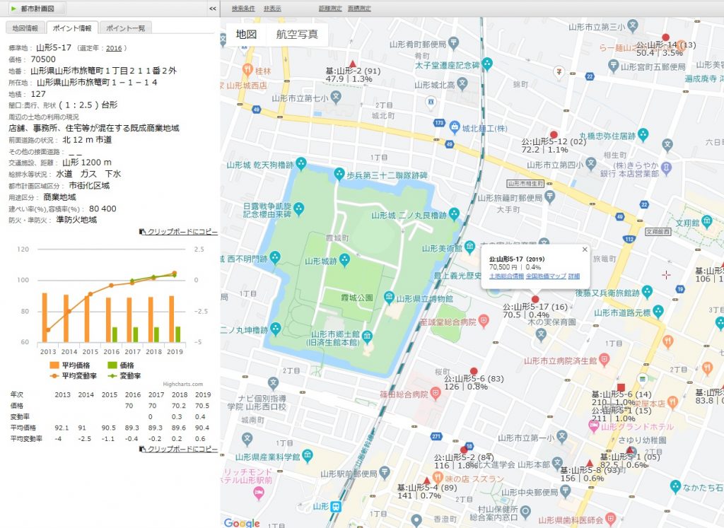Click the 2013 orange 平均価格 bar
This screenshot has height=528, width=724.
(x=45, y=317)
